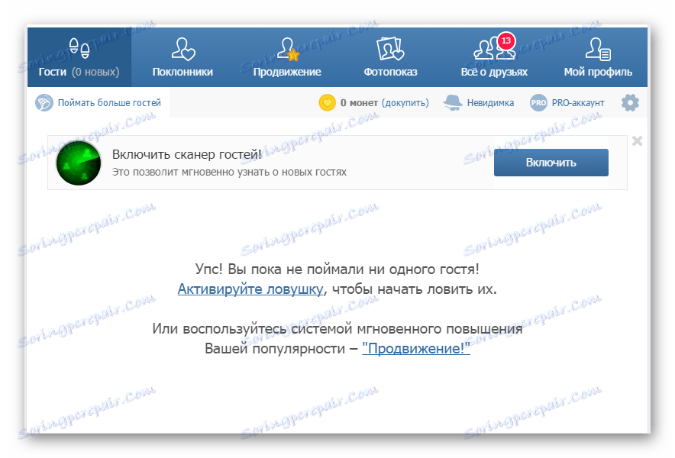Enable the guest scanner via Включить

coord(551,162)
